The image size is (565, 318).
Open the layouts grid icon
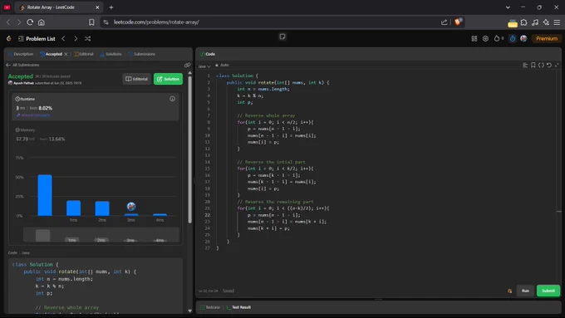tap(474, 38)
